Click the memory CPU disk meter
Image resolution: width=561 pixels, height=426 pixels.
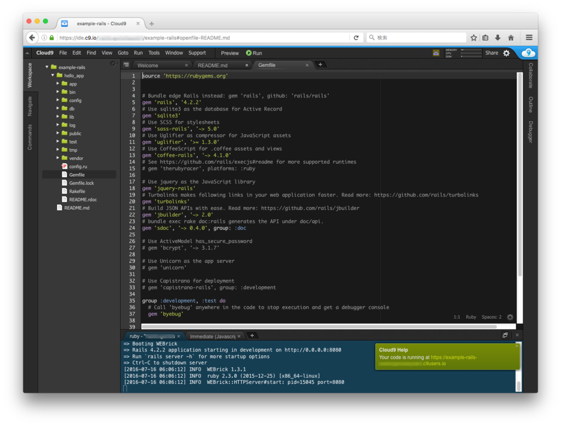463,53
